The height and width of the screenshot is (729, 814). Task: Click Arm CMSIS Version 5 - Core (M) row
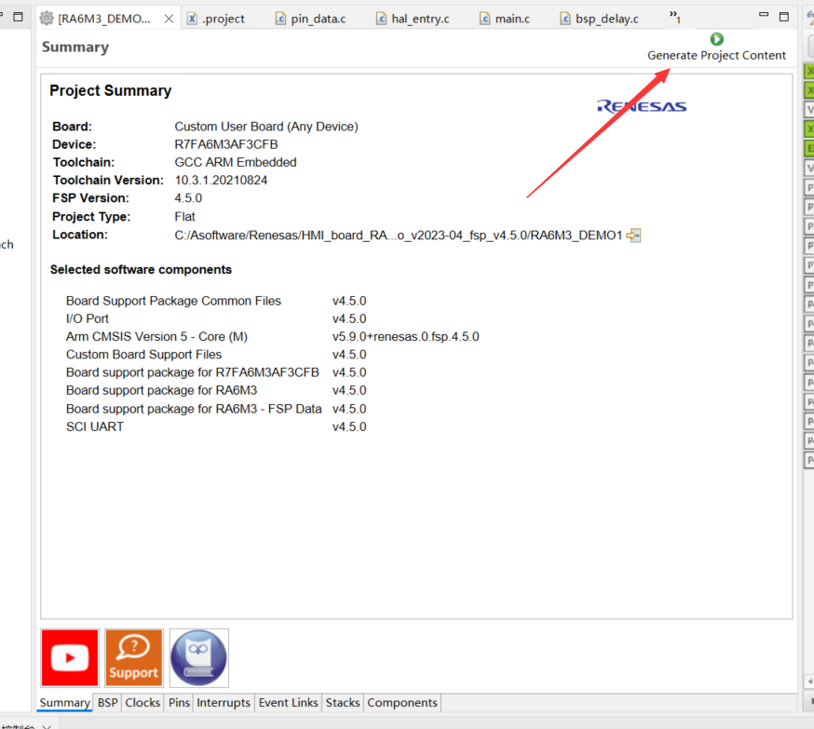click(x=273, y=337)
